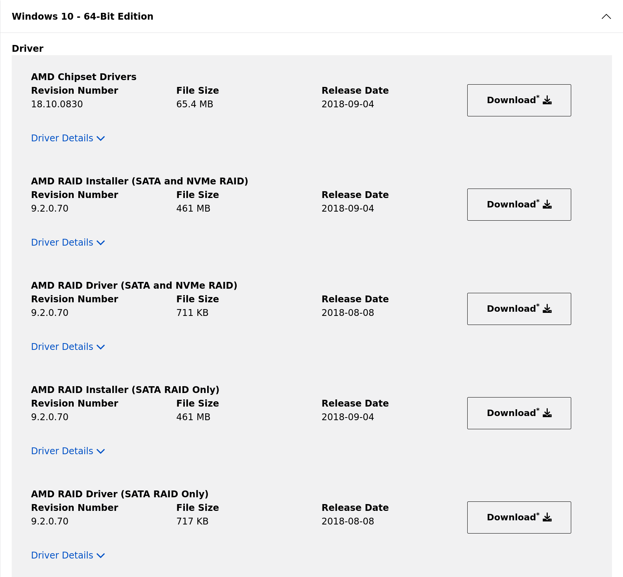This screenshot has height=577, width=623.
Task: Collapse the Windows 10 64-Bit Edition section
Action: pos(606,17)
